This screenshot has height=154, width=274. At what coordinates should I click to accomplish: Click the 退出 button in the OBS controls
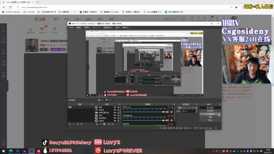(210, 120)
